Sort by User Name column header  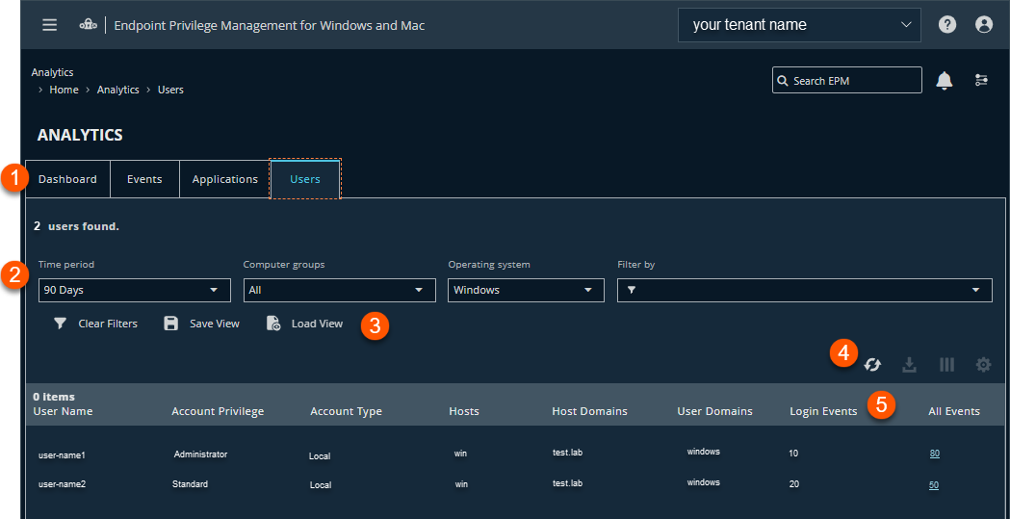64,411
